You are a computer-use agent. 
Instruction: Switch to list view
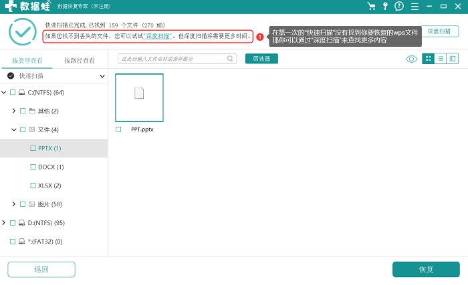click(x=440, y=59)
